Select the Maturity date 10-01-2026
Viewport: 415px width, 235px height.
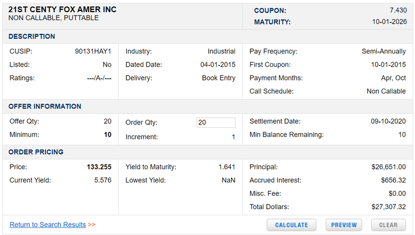(389, 22)
